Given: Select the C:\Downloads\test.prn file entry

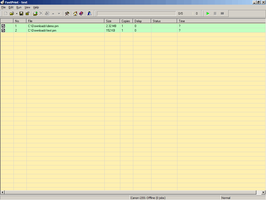Looking at the screenshot, I should click(x=42, y=30).
